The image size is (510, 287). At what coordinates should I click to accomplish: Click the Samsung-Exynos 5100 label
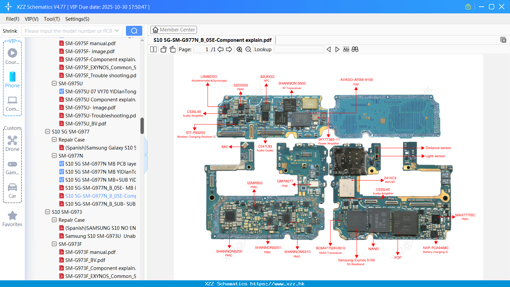(356, 262)
